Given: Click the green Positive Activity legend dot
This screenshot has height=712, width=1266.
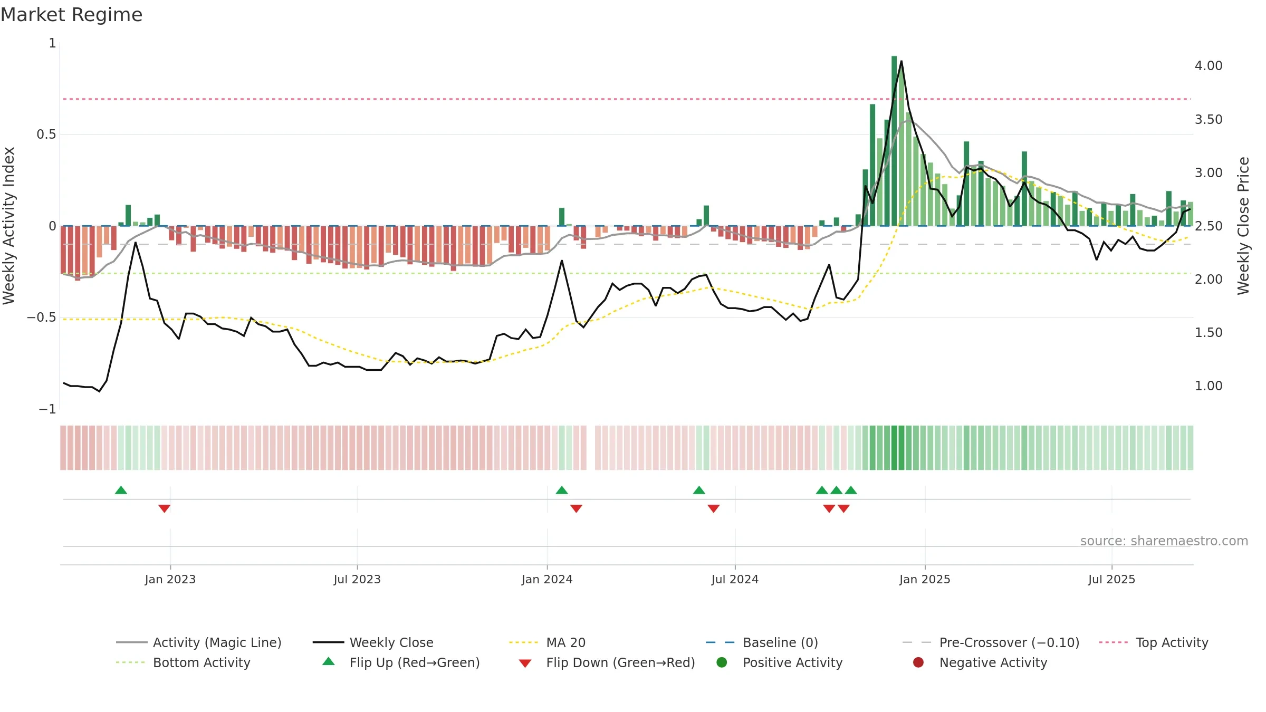Looking at the screenshot, I should pyautogui.click(x=722, y=662).
